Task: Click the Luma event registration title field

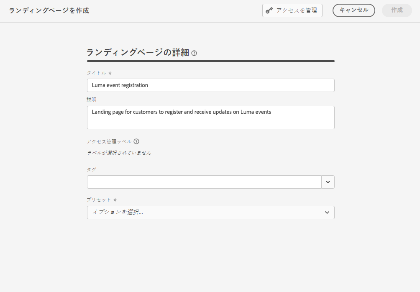Action: pos(210,85)
